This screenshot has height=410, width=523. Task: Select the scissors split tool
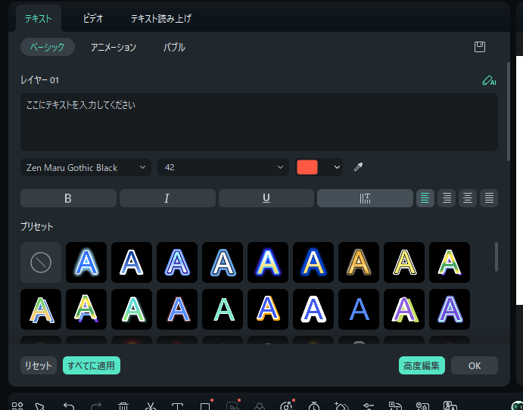click(x=151, y=405)
